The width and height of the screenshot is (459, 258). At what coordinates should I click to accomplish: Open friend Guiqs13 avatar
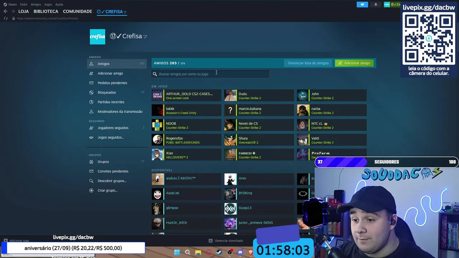[x=230, y=209]
